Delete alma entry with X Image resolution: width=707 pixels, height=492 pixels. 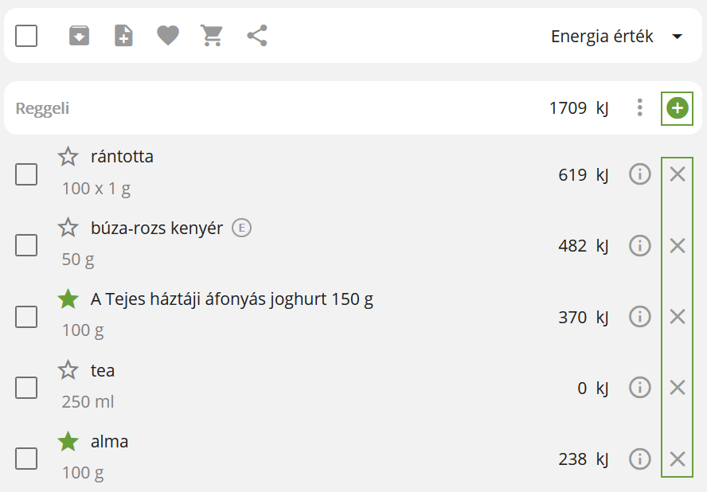coord(678,459)
